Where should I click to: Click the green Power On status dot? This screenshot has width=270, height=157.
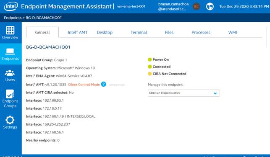(x=149, y=59)
